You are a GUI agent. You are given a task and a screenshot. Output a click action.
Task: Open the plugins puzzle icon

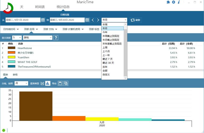[x=168, y=2]
